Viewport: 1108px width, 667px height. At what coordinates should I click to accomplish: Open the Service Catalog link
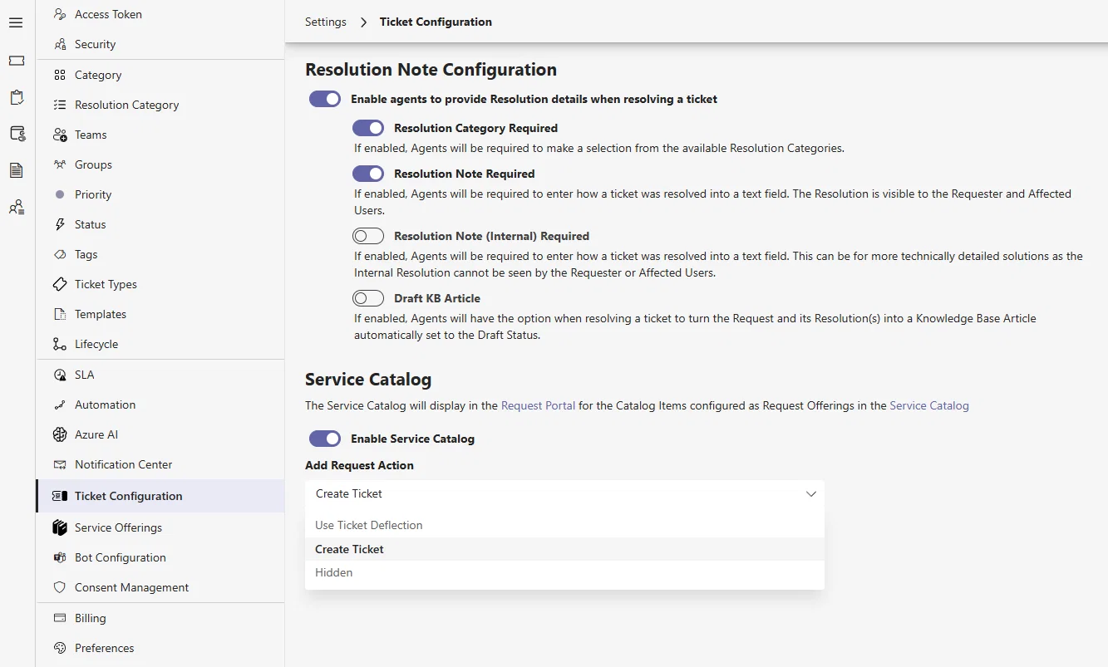929,405
